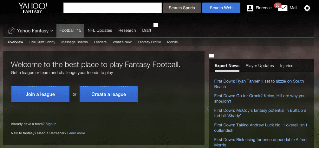Click the football icon beside Yahoo Fantasy
The height and width of the screenshot is (148, 319).
click(x=11, y=31)
